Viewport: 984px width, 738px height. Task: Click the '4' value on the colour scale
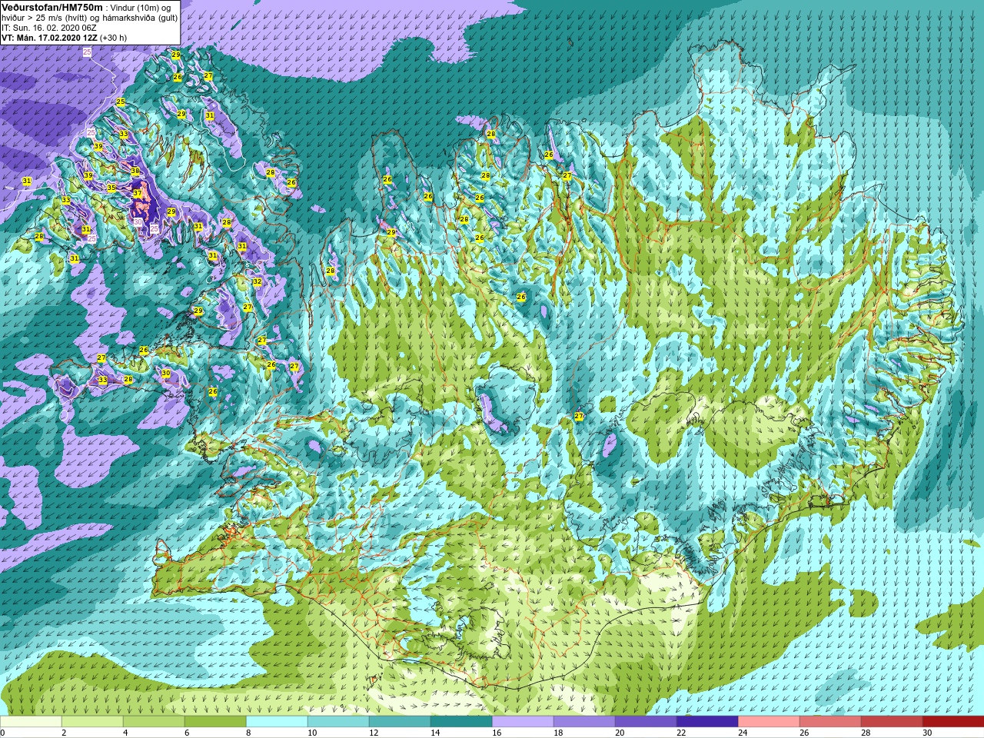(125, 733)
